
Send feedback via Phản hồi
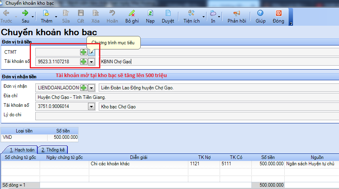[x=237, y=16]
